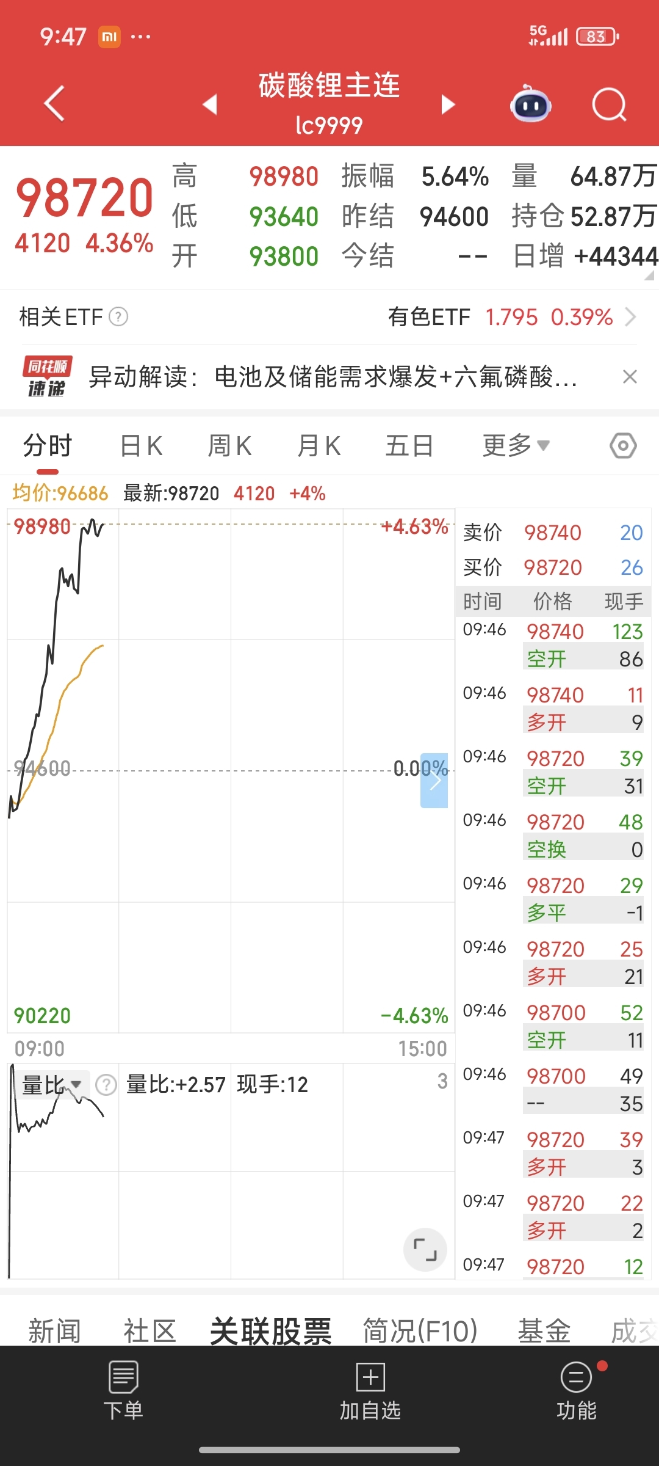Click help icon beside 相关ETF
This screenshot has height=1466, width=659.
click(118, 317)
